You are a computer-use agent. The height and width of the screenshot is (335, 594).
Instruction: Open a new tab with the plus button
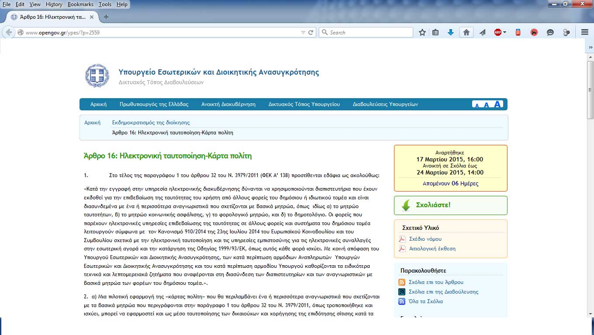(x=106, y=17)
